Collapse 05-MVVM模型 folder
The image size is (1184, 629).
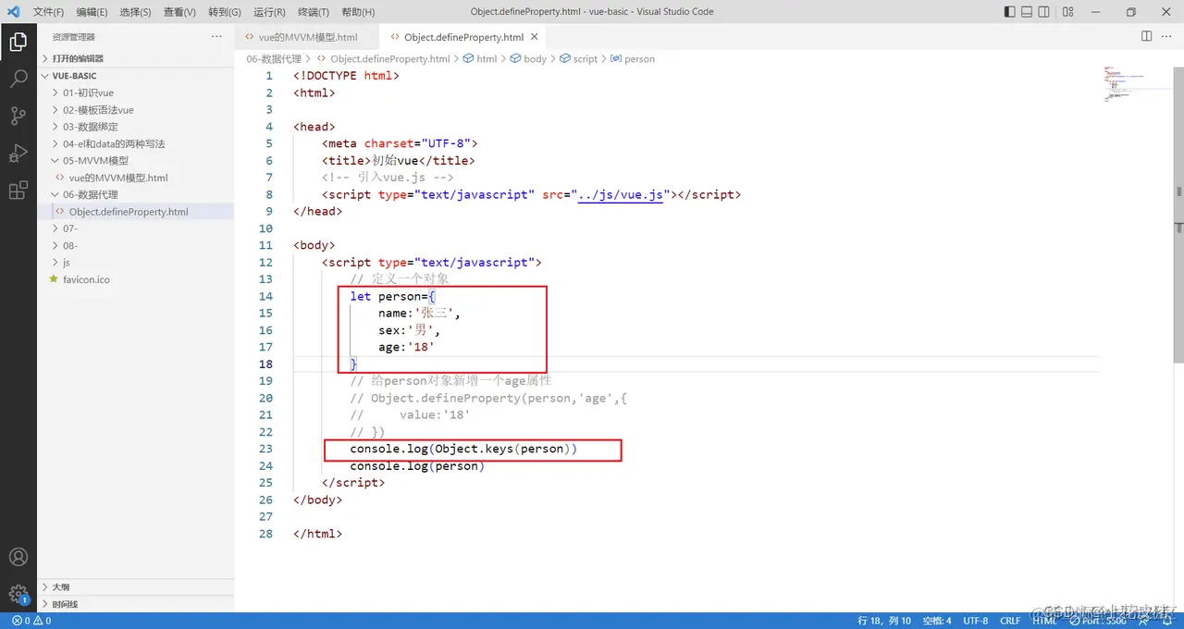(136, 160)
